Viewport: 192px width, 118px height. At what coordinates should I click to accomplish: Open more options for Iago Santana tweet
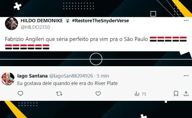pos(186,76)
